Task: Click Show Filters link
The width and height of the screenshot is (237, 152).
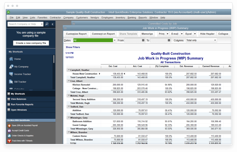Action: 73,47
